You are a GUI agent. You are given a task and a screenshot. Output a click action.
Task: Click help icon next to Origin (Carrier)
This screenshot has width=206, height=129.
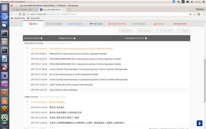click(74, 38)
